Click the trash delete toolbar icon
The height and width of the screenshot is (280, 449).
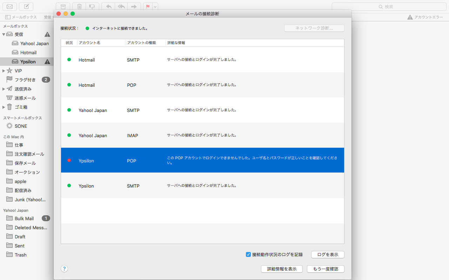point(80,7)
